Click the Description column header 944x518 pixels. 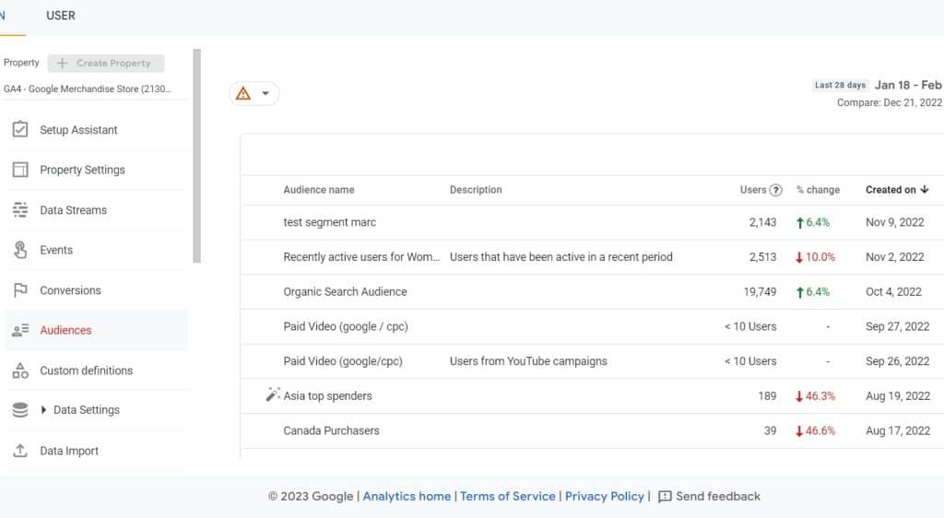pos(476,190)
